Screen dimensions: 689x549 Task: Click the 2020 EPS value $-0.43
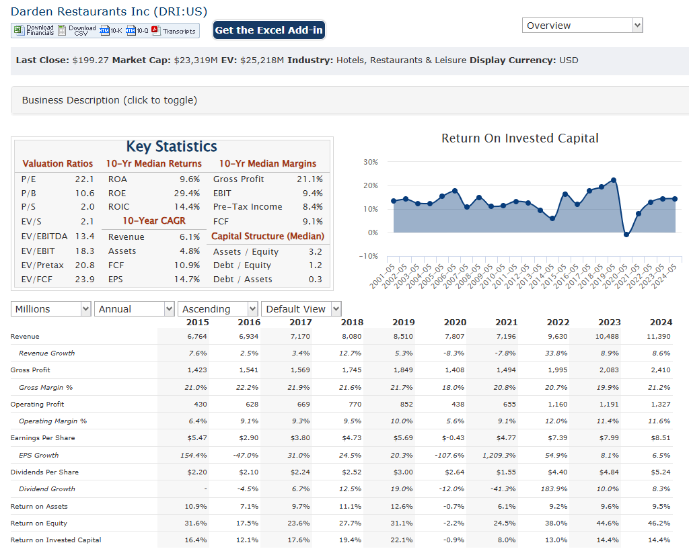pyautogui.click(x=453, y=438)
